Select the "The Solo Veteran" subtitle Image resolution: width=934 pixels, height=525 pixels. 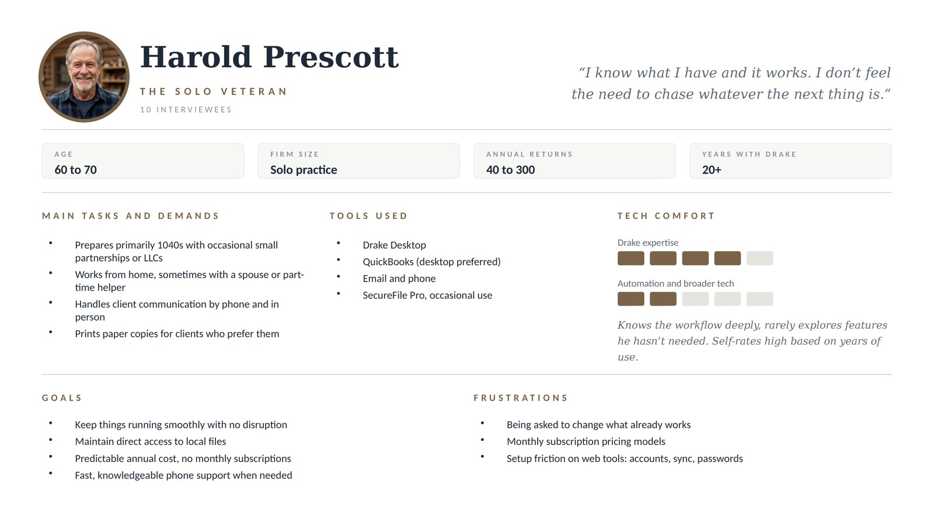coord(213,92)
